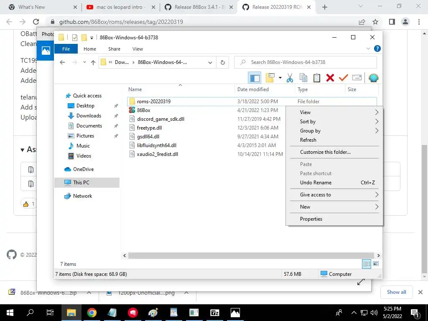The height and width of the screenshot is (321, 428).
Task: Open a new Chrome tab
Action: tap(324, 8)
